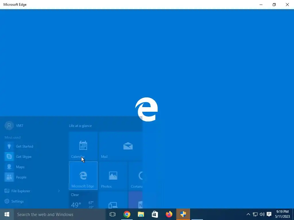
Task: Launch Firefox from the taskbar
Action: click(x=169, y=214)
